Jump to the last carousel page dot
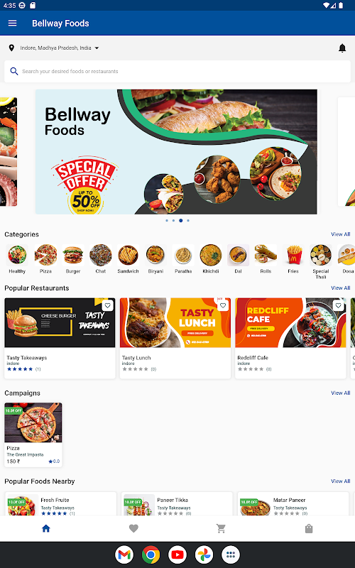The width and height of the screenshot is (355, 568). [188, 220]
